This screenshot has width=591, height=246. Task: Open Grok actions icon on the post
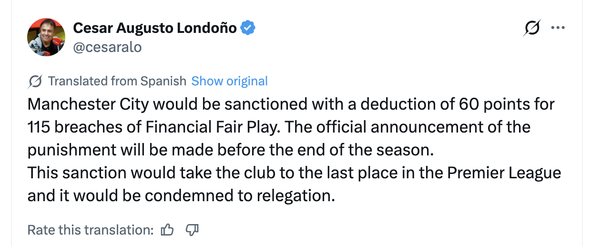pos(532,28)
